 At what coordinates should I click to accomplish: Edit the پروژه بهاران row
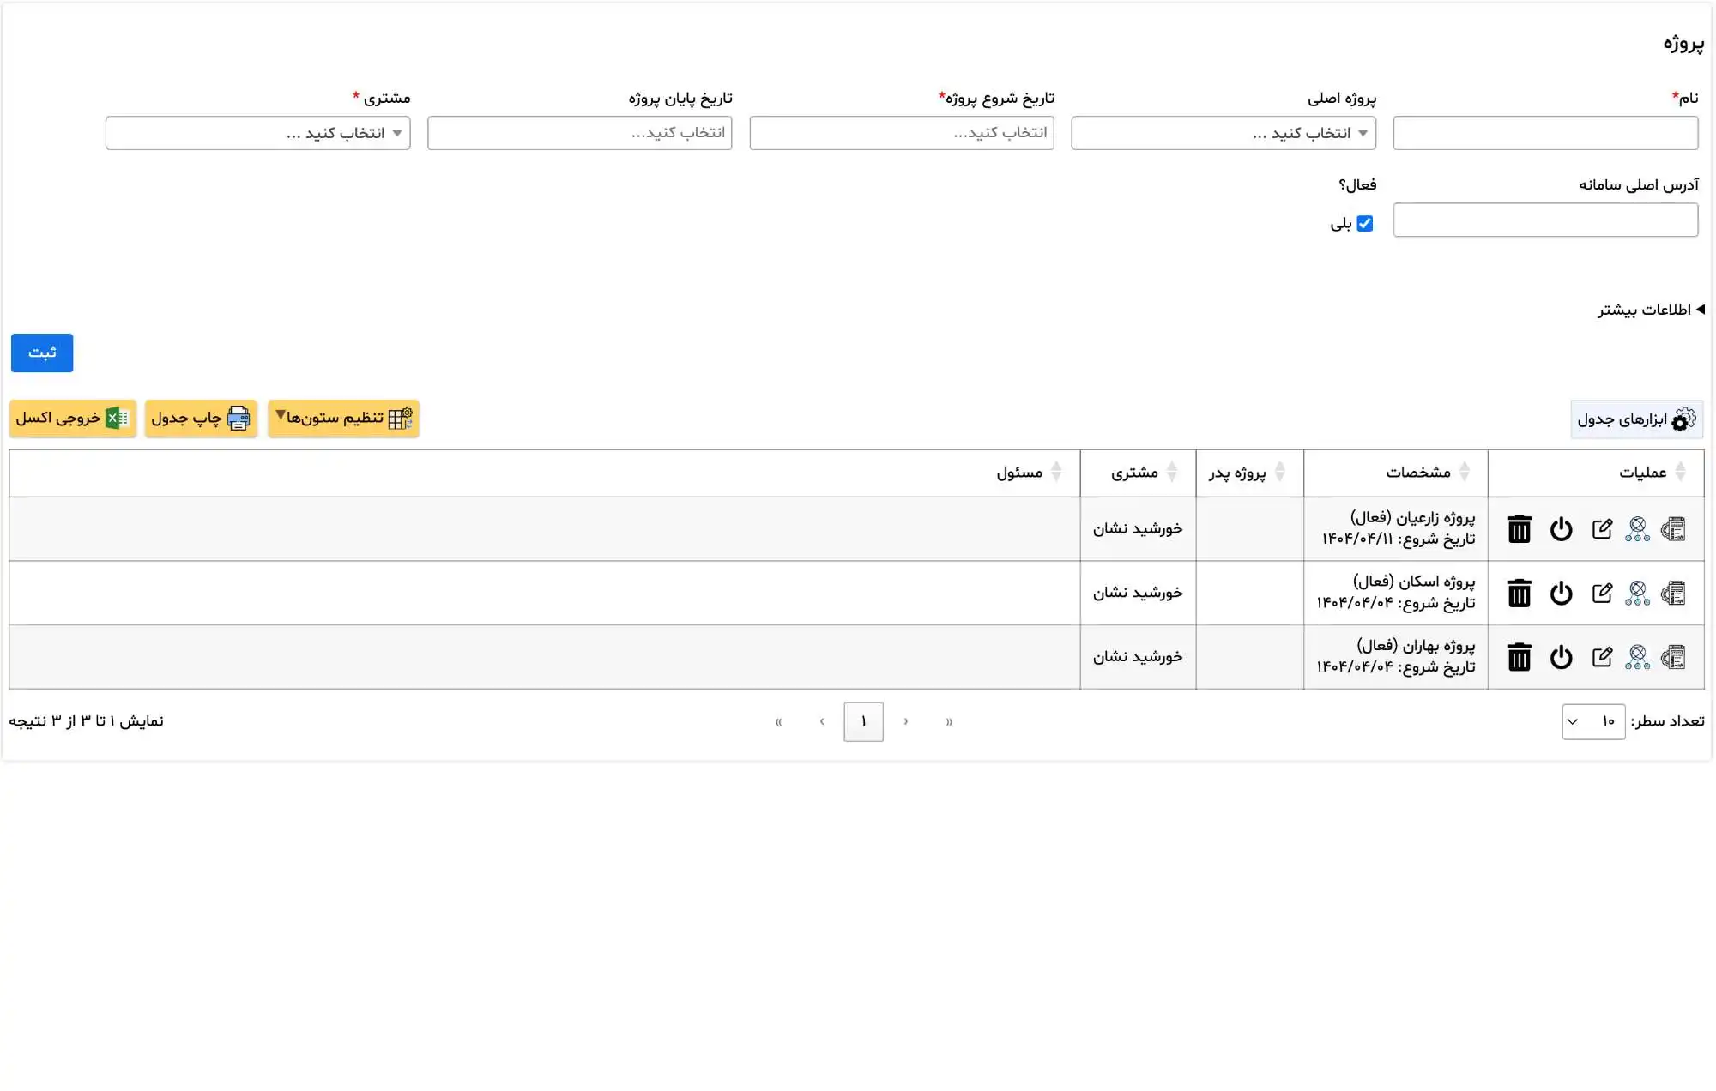(1602, 657)
